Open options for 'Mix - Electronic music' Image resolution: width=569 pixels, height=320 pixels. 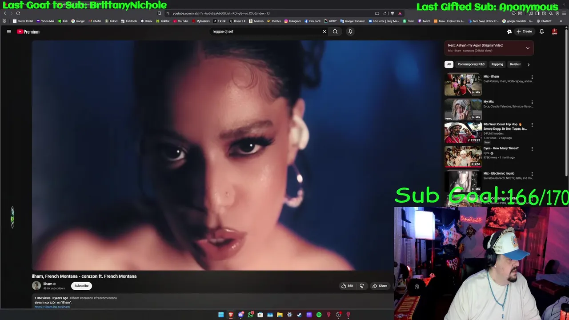532,174
